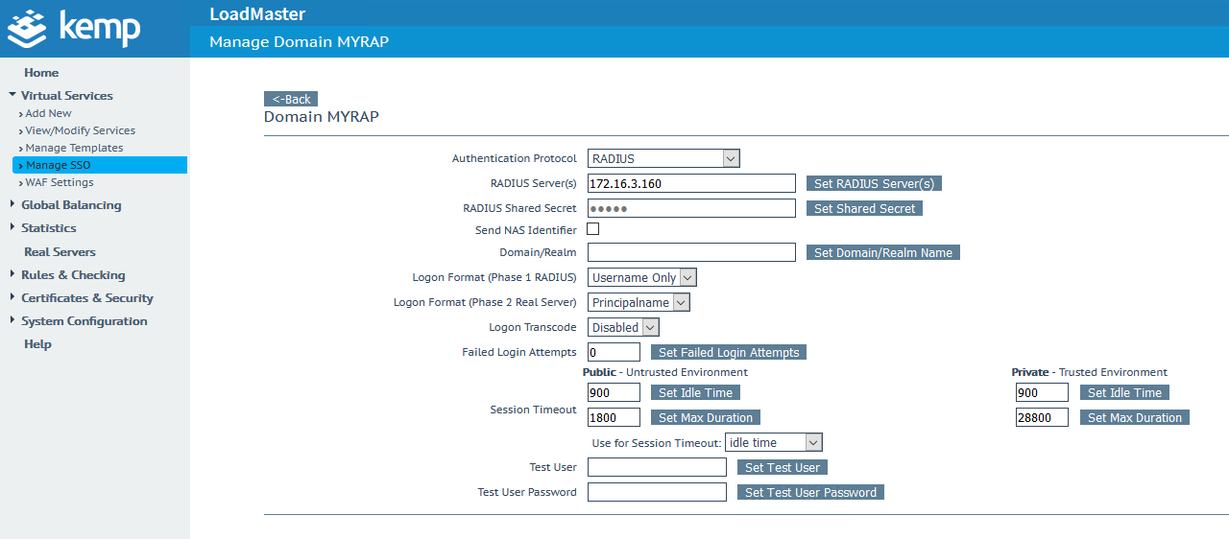This screenshot has height=539, width=1229.
Task: Click the Set Failed Login Attempts button
Action: pos(728,352)
